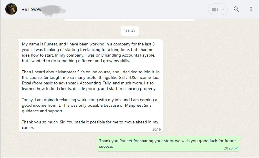Click the empty area of the chat header
259x158 pixels.
[x=132, y=9]
